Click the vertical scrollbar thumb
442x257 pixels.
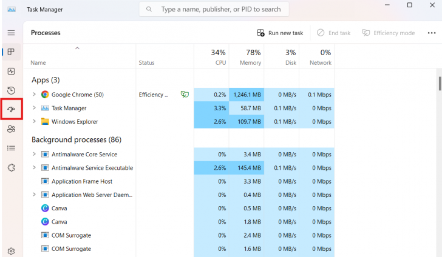(440, 83)
